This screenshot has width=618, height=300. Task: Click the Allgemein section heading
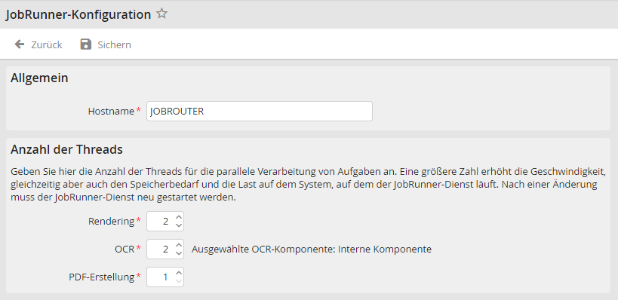[x=39, y=78]
